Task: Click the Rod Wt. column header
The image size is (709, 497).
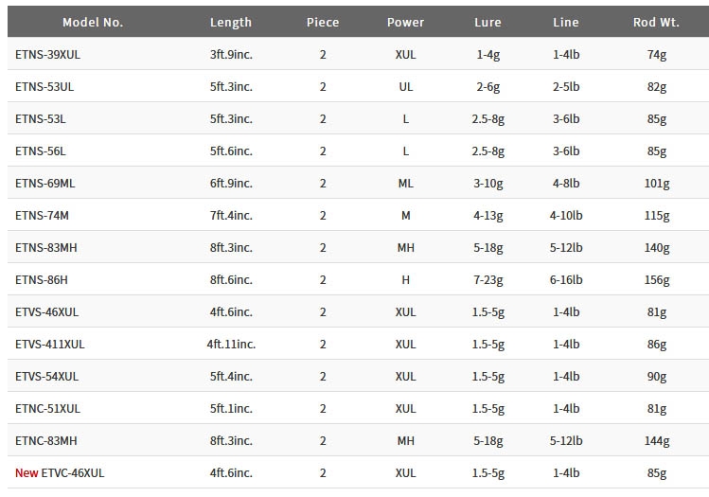Action: point(656,22)
